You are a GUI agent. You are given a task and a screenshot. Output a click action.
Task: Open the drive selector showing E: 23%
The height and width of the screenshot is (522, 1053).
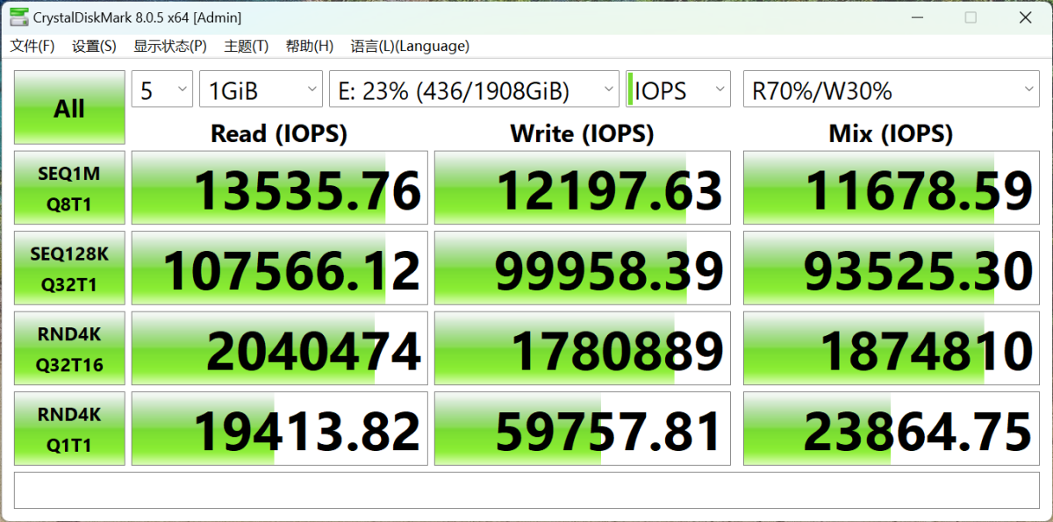(474, 89)
